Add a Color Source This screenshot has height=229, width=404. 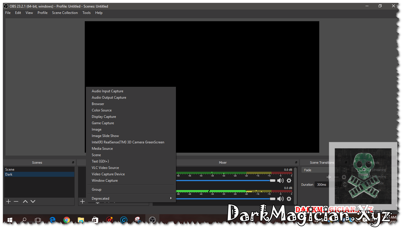point(131,110)
